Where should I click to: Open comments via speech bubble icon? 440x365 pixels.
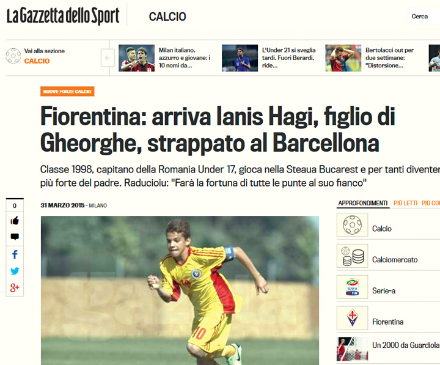tap(15, 237)
